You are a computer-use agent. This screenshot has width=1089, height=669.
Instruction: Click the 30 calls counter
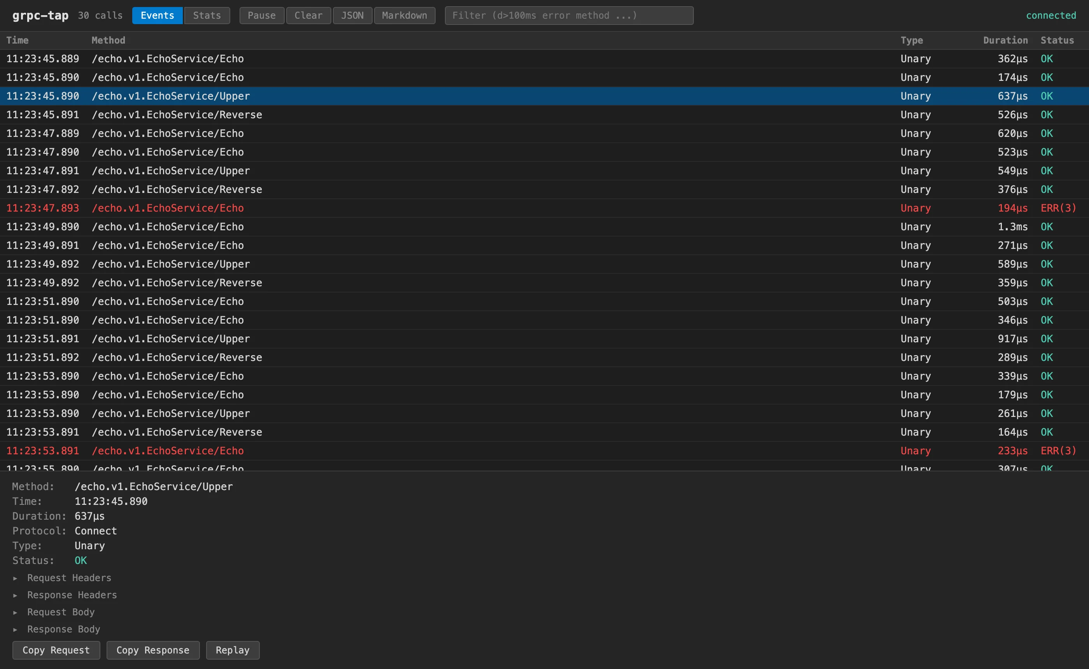point(100,16)
